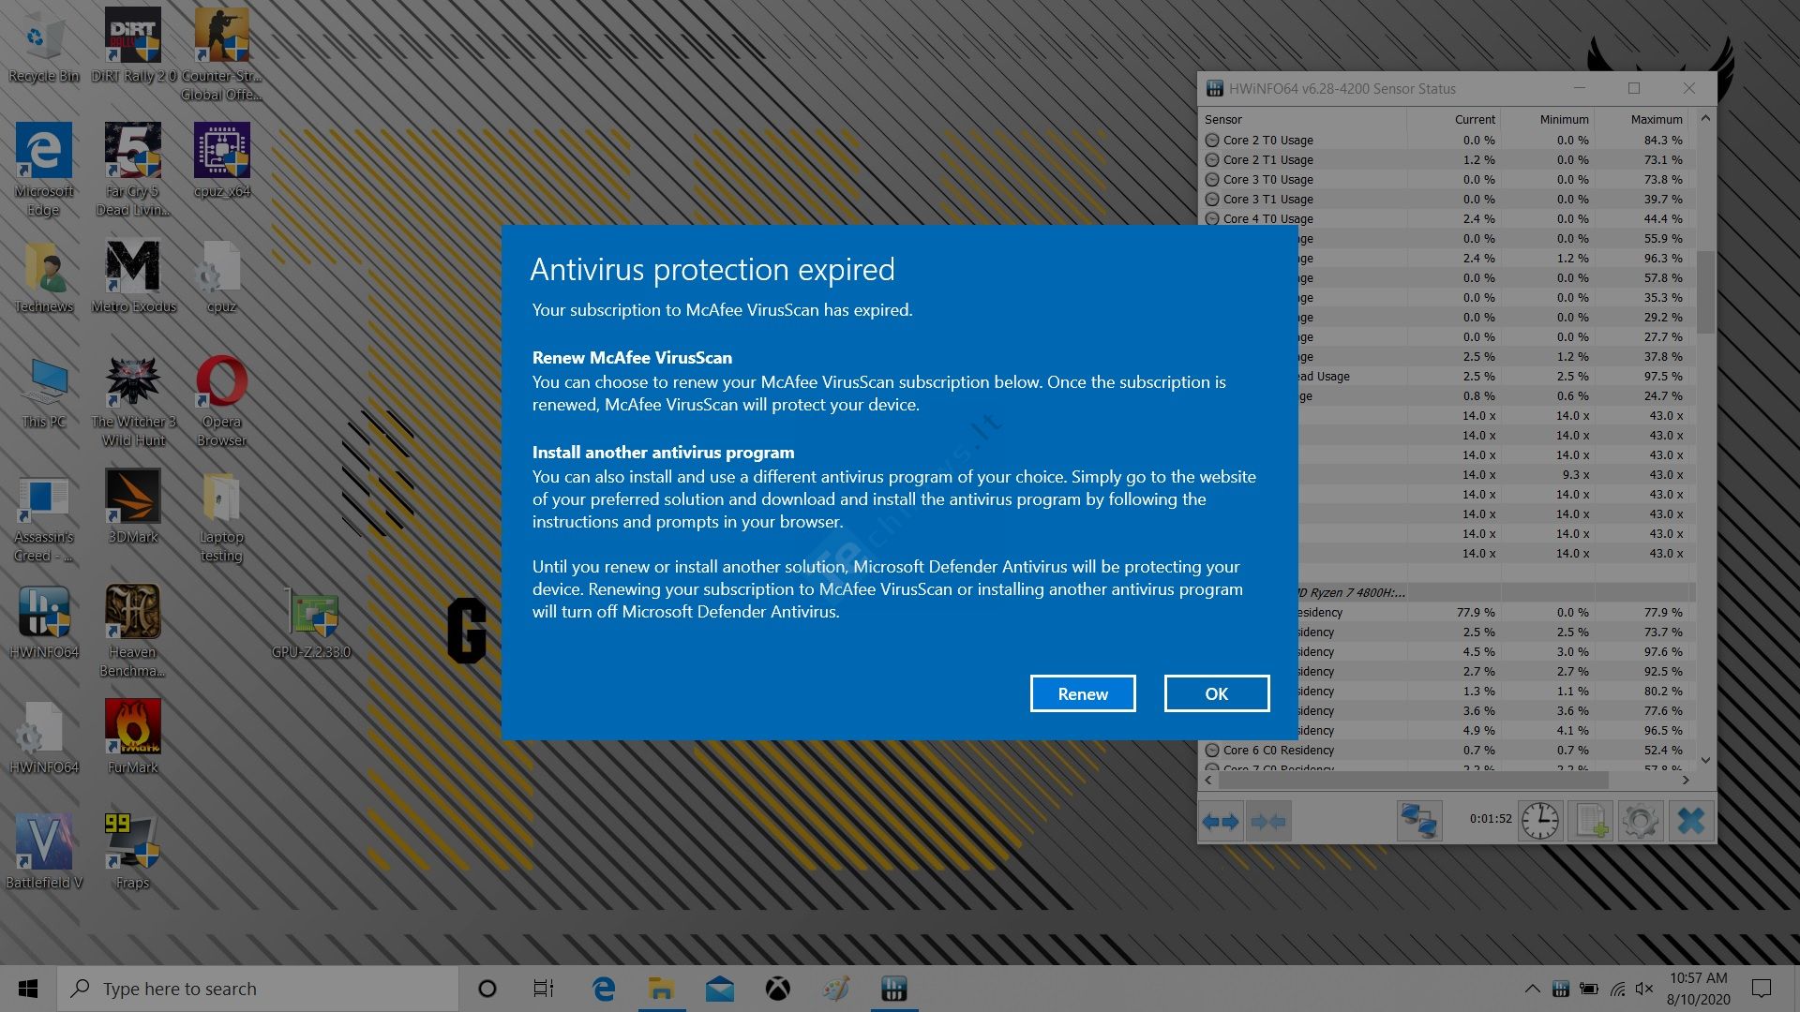The image size is (1800, 1012).
Task: Click the expand arrows button in HWiNFO64
Action: pyautogui.click(x=1221, y=821)
